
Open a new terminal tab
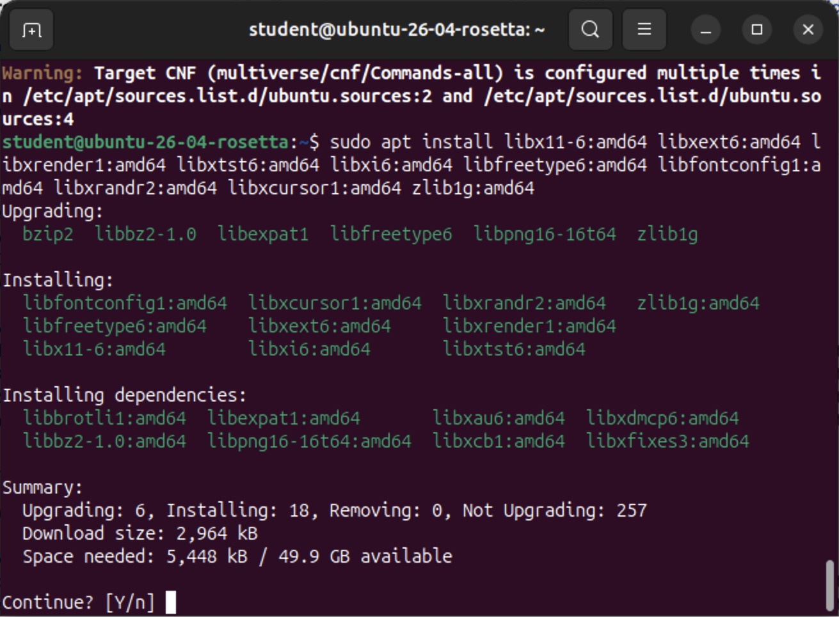tap(31, 29)
